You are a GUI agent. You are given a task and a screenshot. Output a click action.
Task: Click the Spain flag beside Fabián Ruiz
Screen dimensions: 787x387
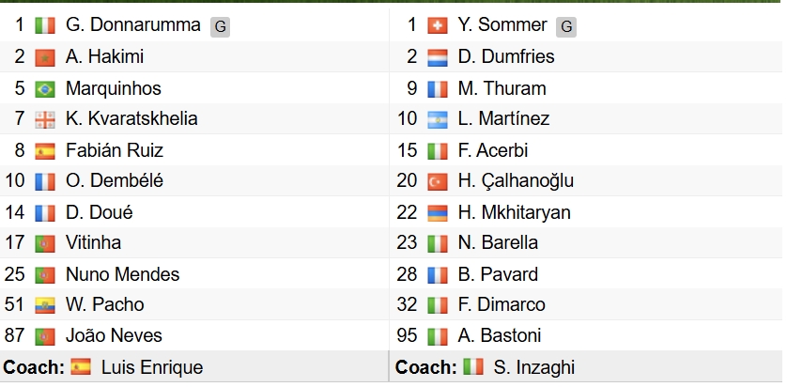point(44,150)
